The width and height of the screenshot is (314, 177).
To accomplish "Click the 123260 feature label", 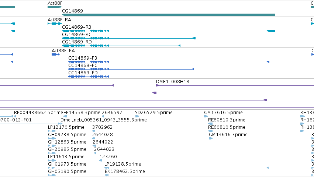I will [108, 157].
